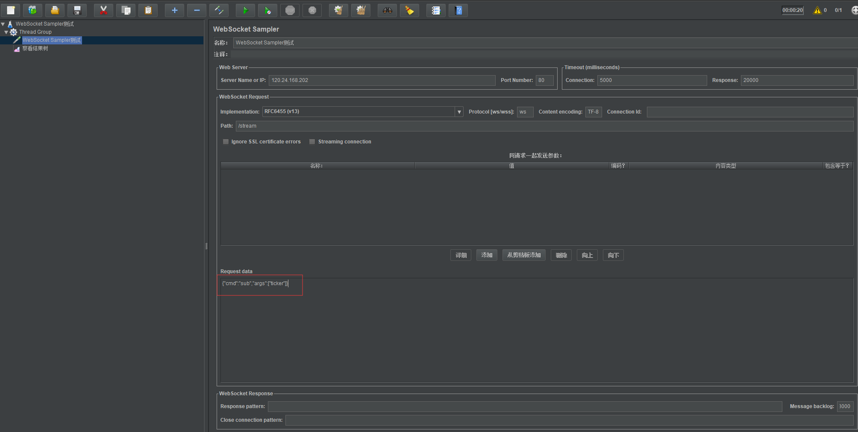Save the current test plan
Image resolution: width=858 pixels, height=432 pixels.
pos(77,10)
